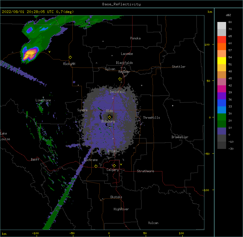
Task: Pick the light blue swatch between 30 and 33
Action: point(222,110)
